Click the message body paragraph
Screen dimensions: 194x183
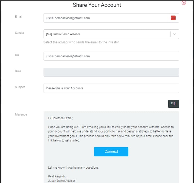coord(111,134)
